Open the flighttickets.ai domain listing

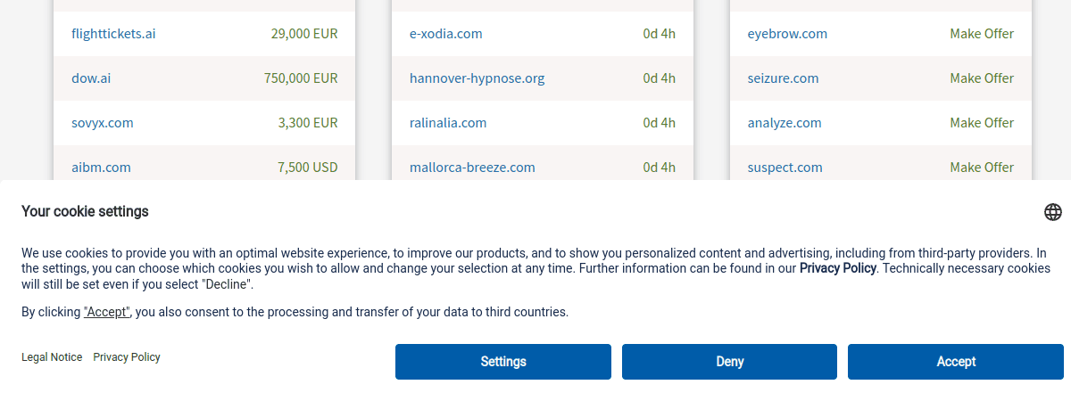113,34
